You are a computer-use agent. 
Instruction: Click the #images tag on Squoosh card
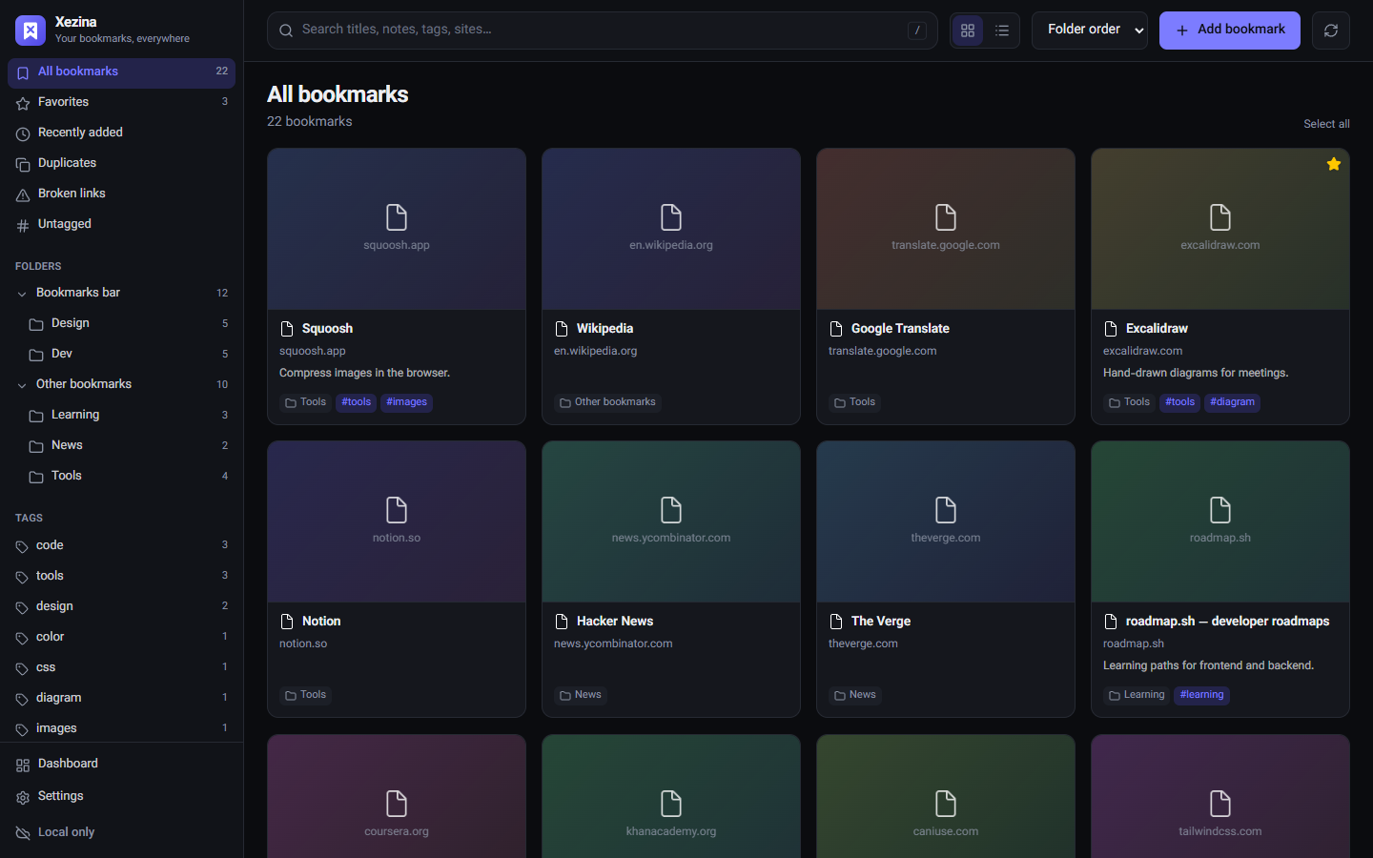[x=407, y=402]
